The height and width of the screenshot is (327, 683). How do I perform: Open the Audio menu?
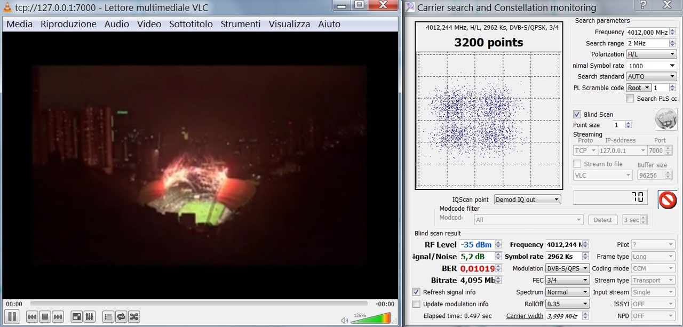pyautogui.click(x=116, y=24)
